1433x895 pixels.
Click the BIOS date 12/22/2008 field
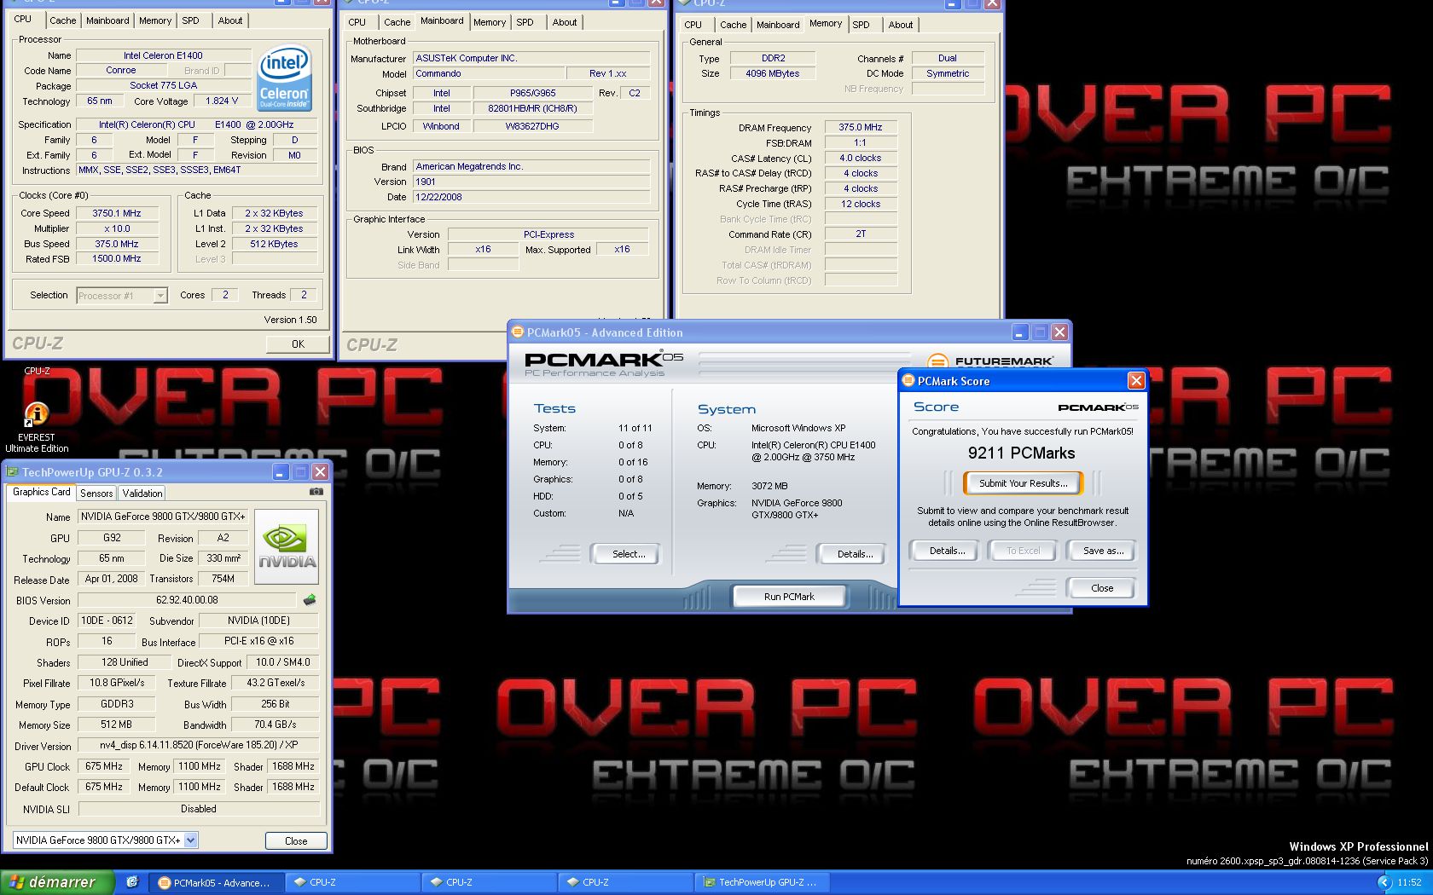tap(531, 197)
